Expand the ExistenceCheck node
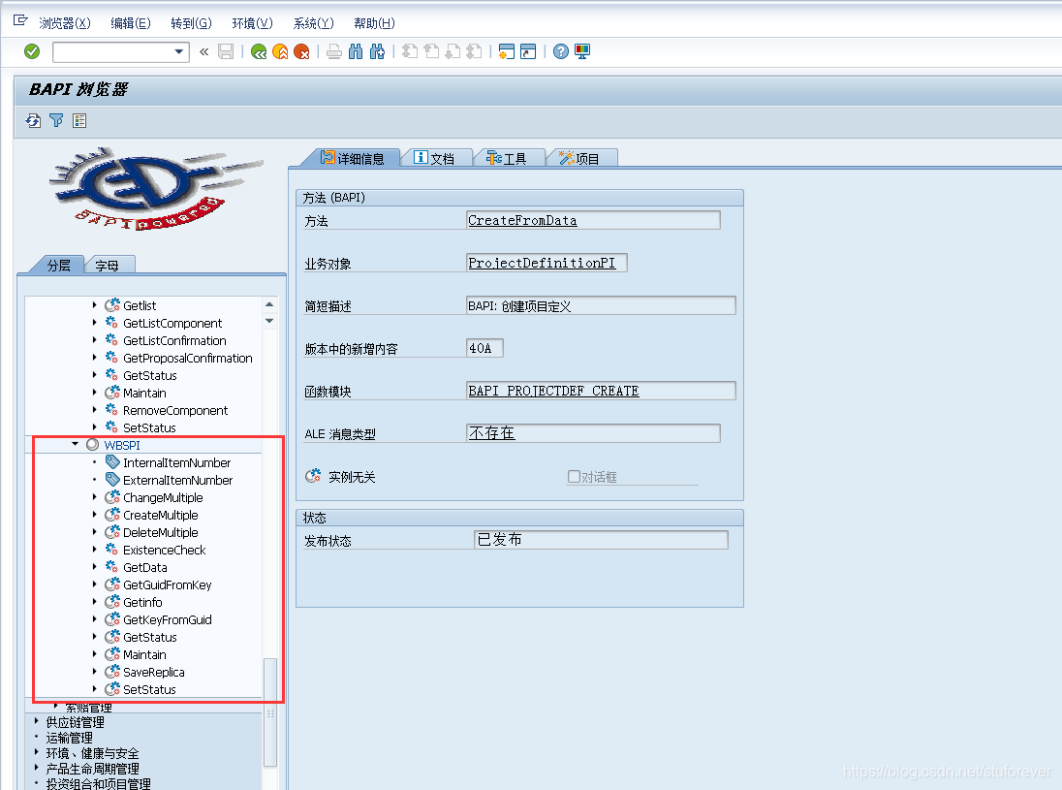Viewport: 1062px width, 790px height. point(94,550)
